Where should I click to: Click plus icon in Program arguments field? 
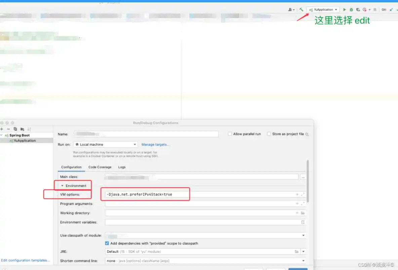point(297,204)
